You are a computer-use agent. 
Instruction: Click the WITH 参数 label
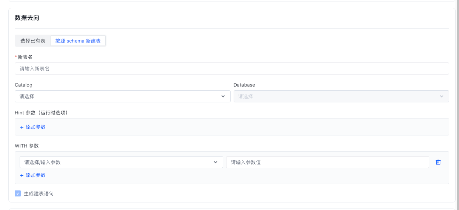(27, 146)
